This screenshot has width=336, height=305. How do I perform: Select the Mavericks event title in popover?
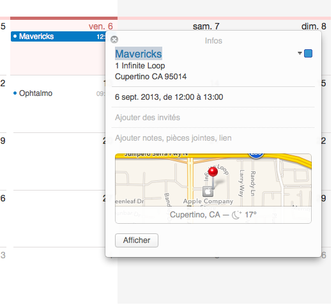(x=139, y=54)
